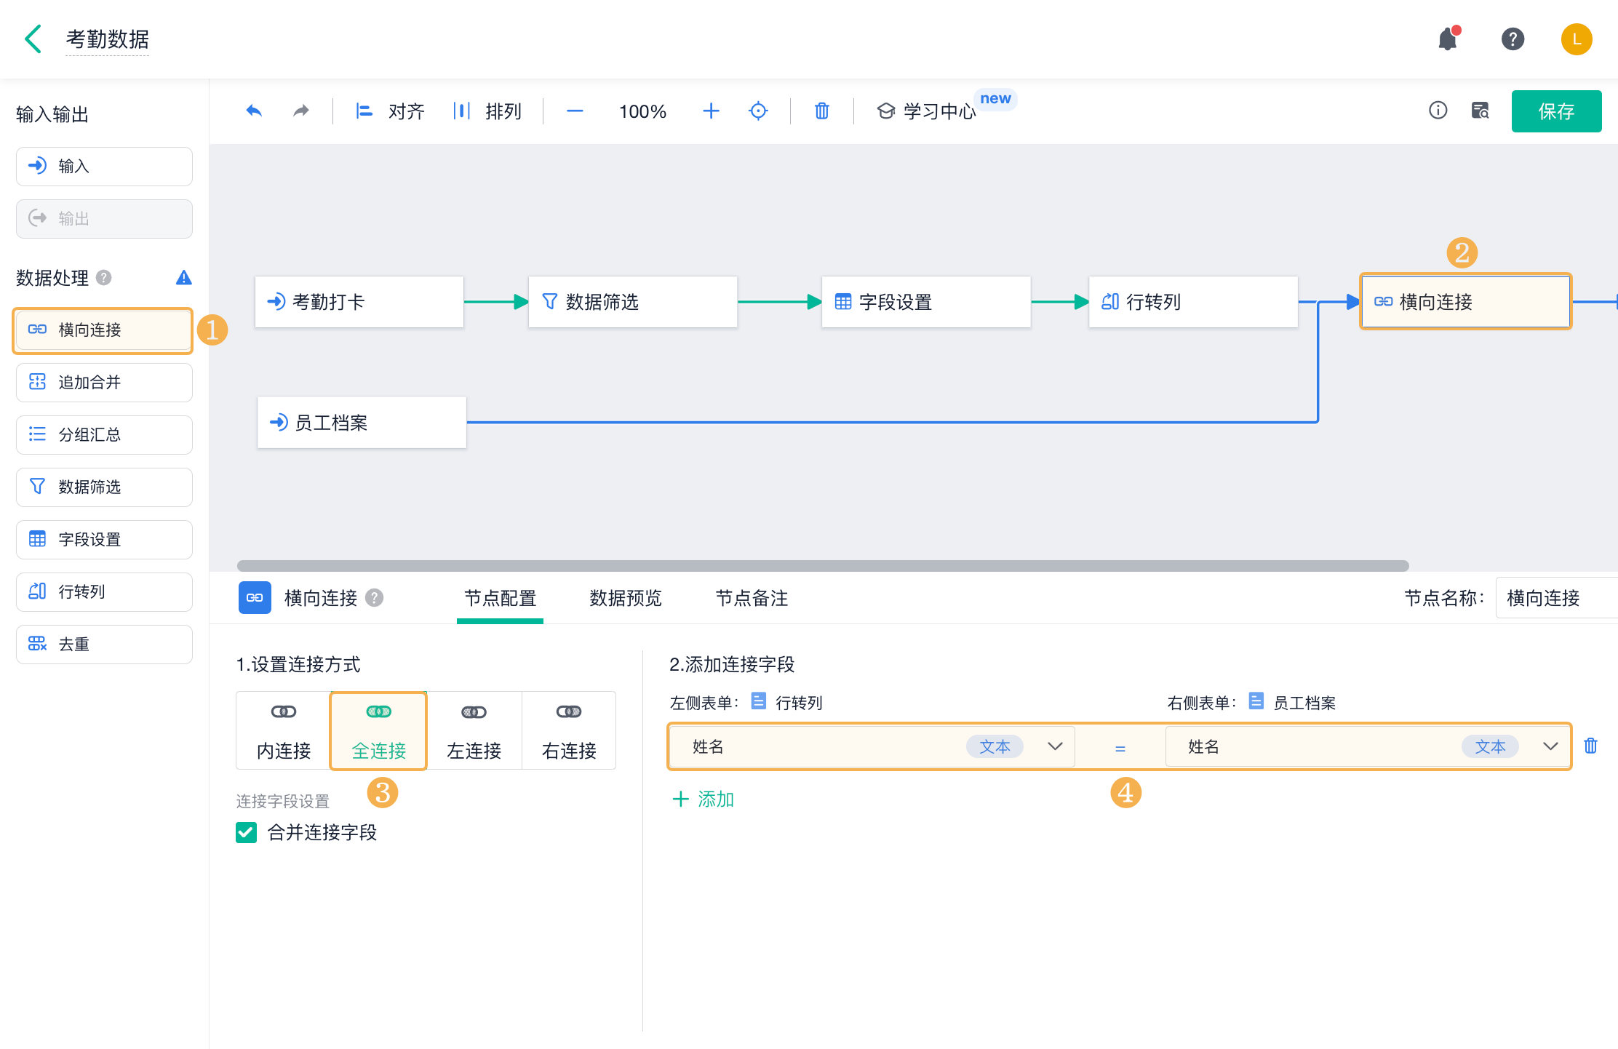1618x1049 pixels.
Task: Choose 左连接 join type
Action: point(474,731)
